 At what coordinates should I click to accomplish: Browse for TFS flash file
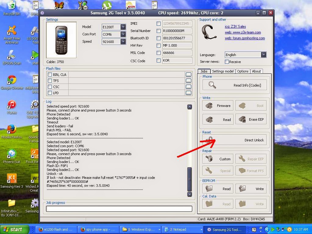coord(188,81)
